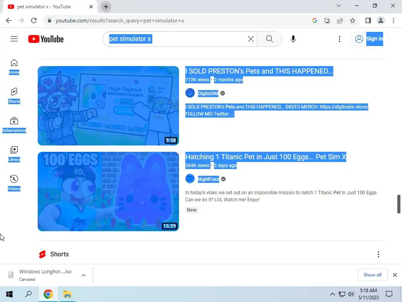Viewport: 402px width, 302px height.
Task: Open a new tab with plus button
Action: click(x=106, y=7)
